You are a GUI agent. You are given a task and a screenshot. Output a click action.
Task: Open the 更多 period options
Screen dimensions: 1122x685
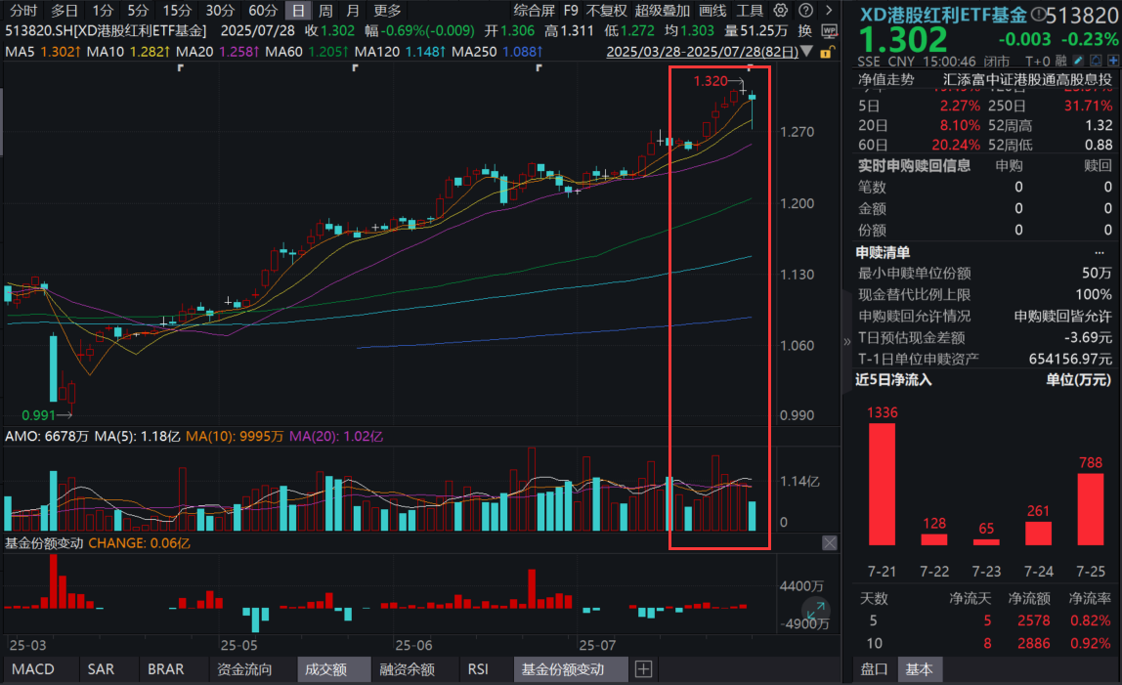pos(387,11)
